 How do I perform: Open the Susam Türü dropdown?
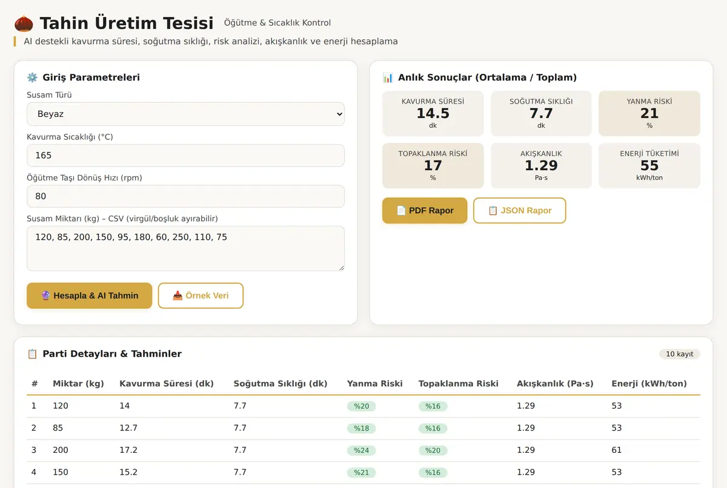coord(185,114)
